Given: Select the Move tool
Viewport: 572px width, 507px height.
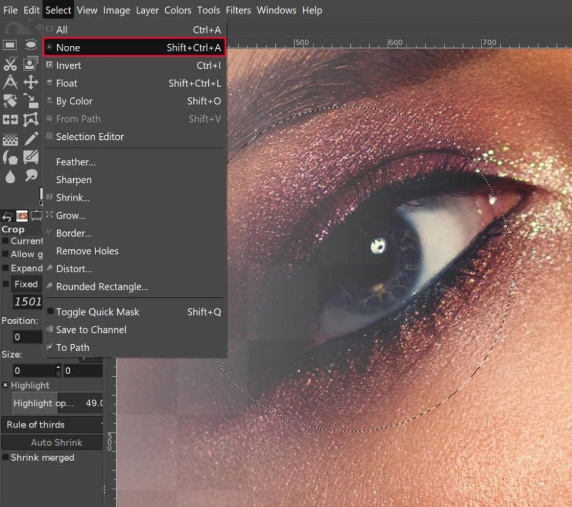Looking at the screenshot, I should (31, 82).
